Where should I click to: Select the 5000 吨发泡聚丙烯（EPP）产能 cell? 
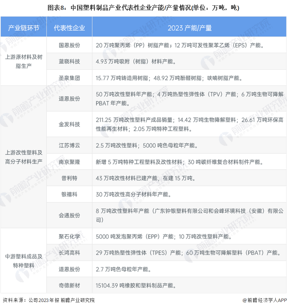click(189, 236)
